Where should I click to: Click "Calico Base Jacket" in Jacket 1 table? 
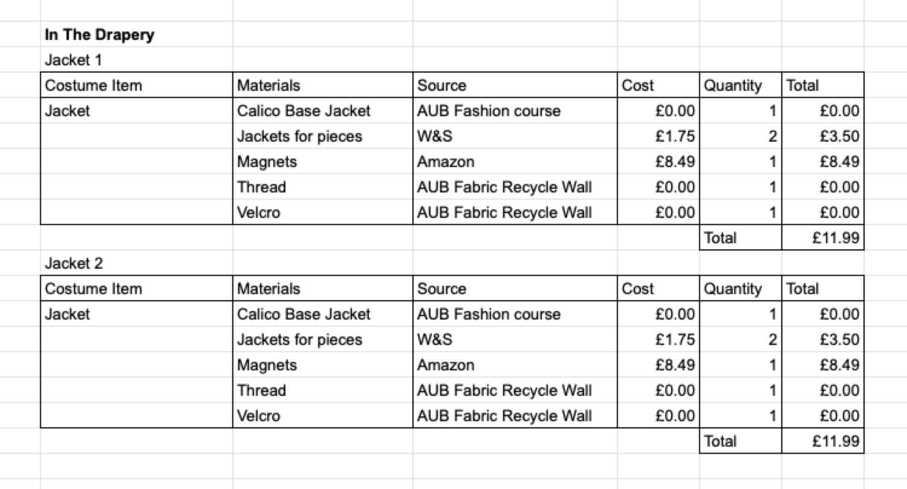pos(304,111)
